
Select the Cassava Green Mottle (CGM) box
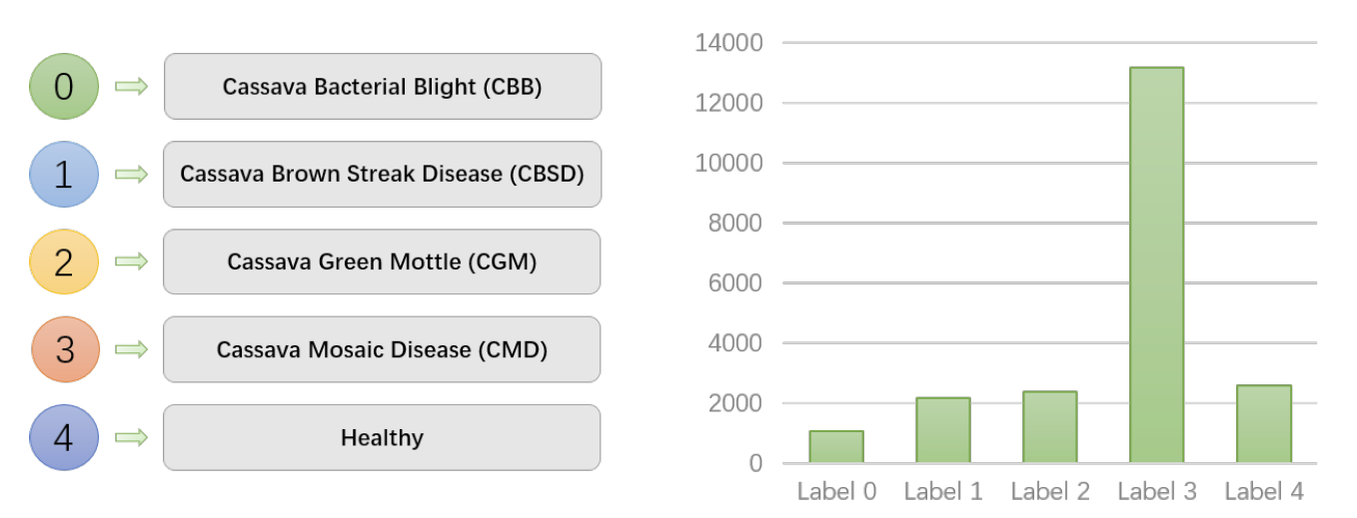pyautogui.click(x=382, y=261)
